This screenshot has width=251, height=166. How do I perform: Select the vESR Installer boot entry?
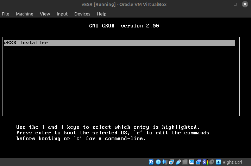click(x=119, y=43)
